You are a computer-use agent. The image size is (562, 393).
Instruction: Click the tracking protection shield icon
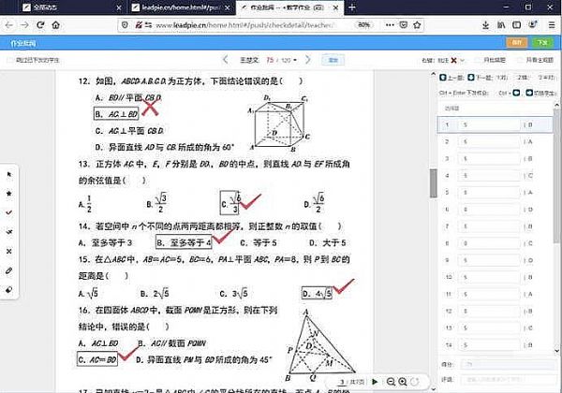pos(125,25)
